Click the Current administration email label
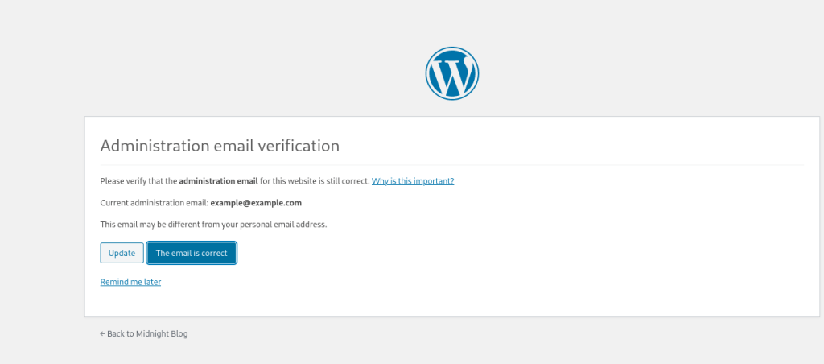The image size is (824, 364). 153,203
